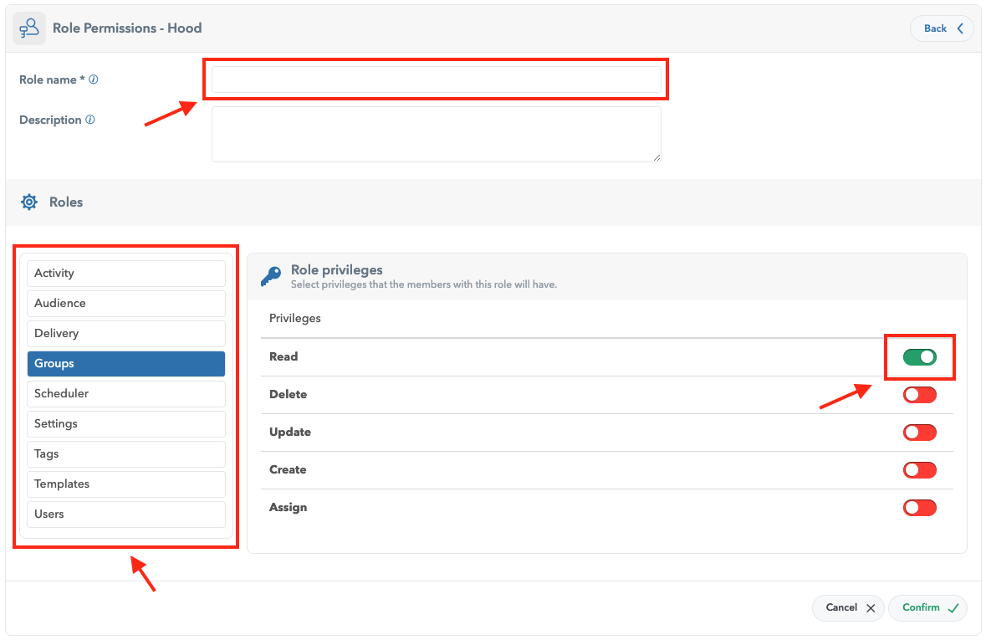986x640 pixels.
Task: Switch to the Templates role category
Action: (x=126, y=484)
